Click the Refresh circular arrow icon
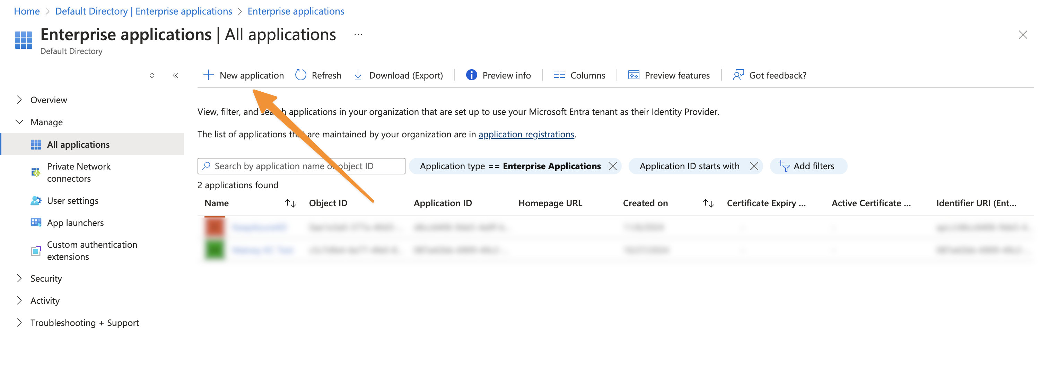This screenshot has width=1048, height=391. 300,75
